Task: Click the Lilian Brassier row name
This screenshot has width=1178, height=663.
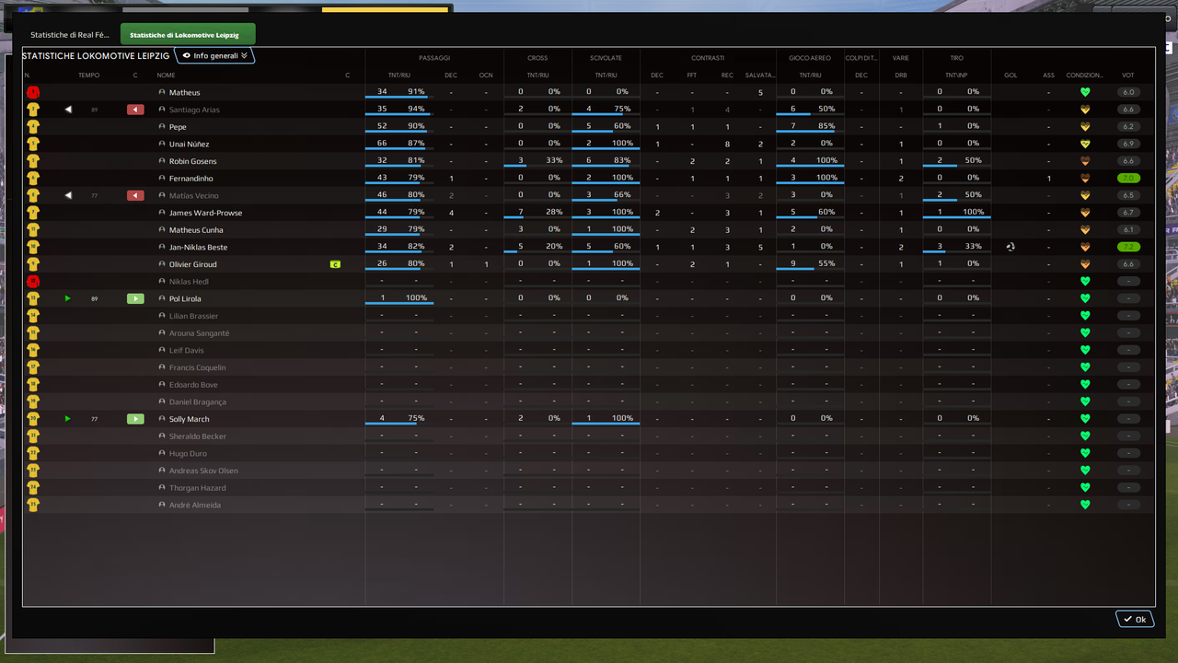Action: coord(193,316)
